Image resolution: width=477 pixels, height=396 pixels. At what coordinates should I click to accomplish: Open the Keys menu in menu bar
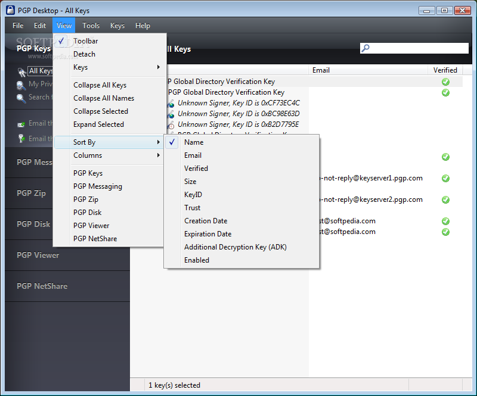117,26
